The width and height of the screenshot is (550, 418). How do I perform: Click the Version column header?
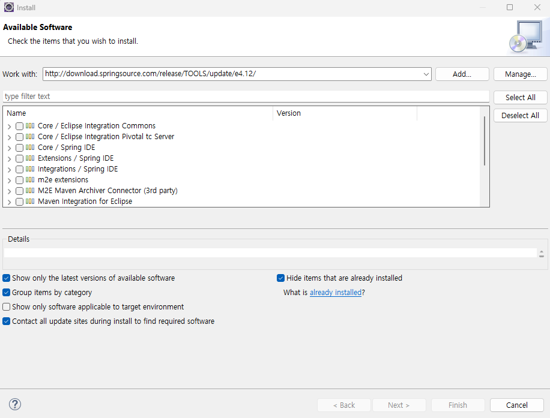tap(345, 113)
